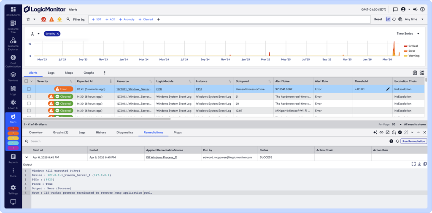This screenshot has width=432, height=213.
Task: Switch to the Logs tab above table
Action: [51, 73]
